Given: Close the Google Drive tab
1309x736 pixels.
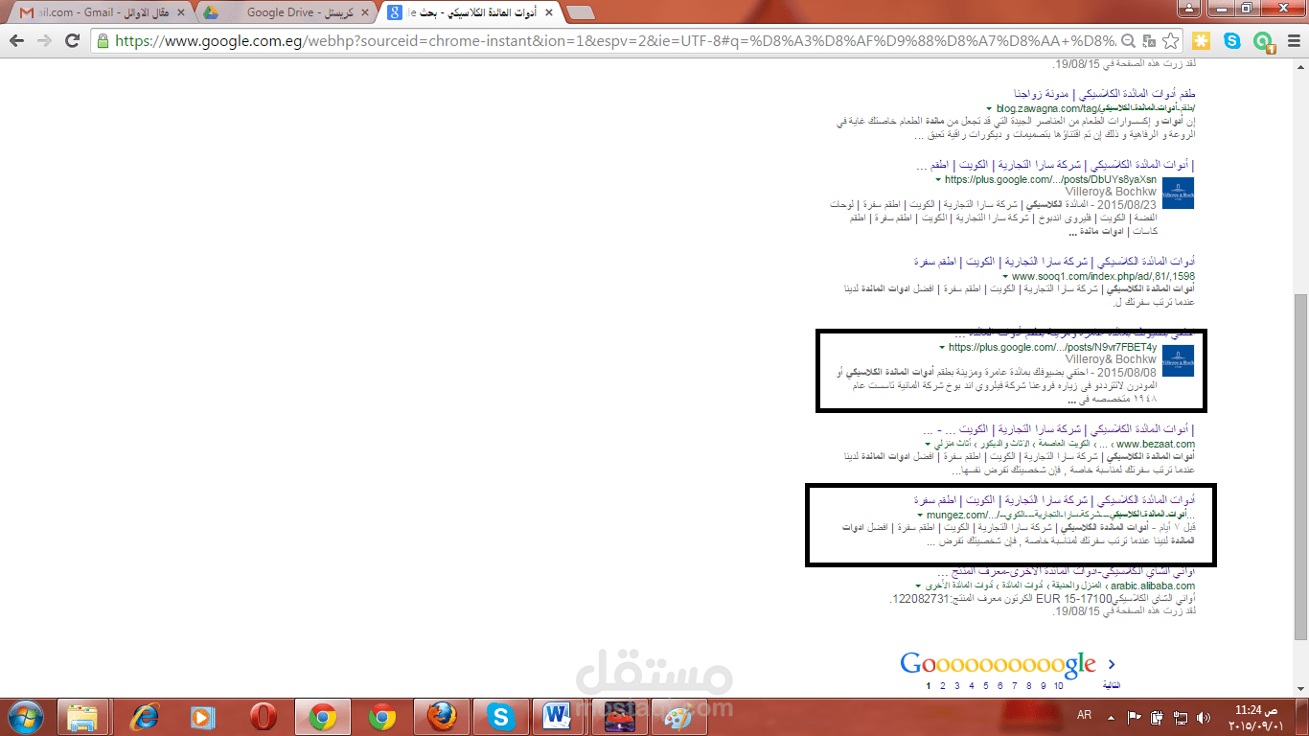Looking at the screenshot, I should pyautogui.click(x=363, y=12).
